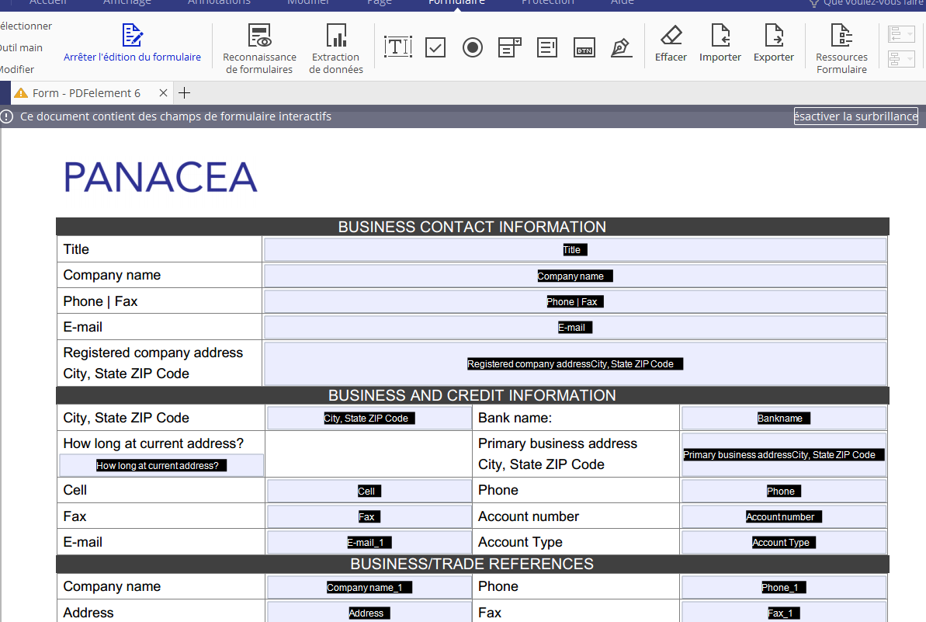The width and height of the screenshot is (926, 622).
Task: Select the credit-section City, State ZIP Code field
Action: click(369, 418)
